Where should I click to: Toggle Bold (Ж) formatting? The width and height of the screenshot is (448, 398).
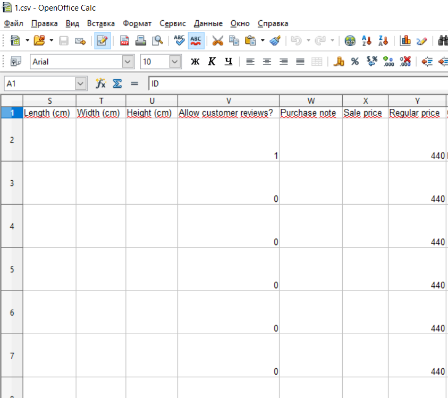coord(195,62)
